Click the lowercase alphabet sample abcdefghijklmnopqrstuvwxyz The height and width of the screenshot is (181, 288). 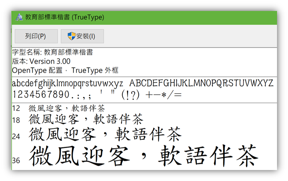(67, 83)
